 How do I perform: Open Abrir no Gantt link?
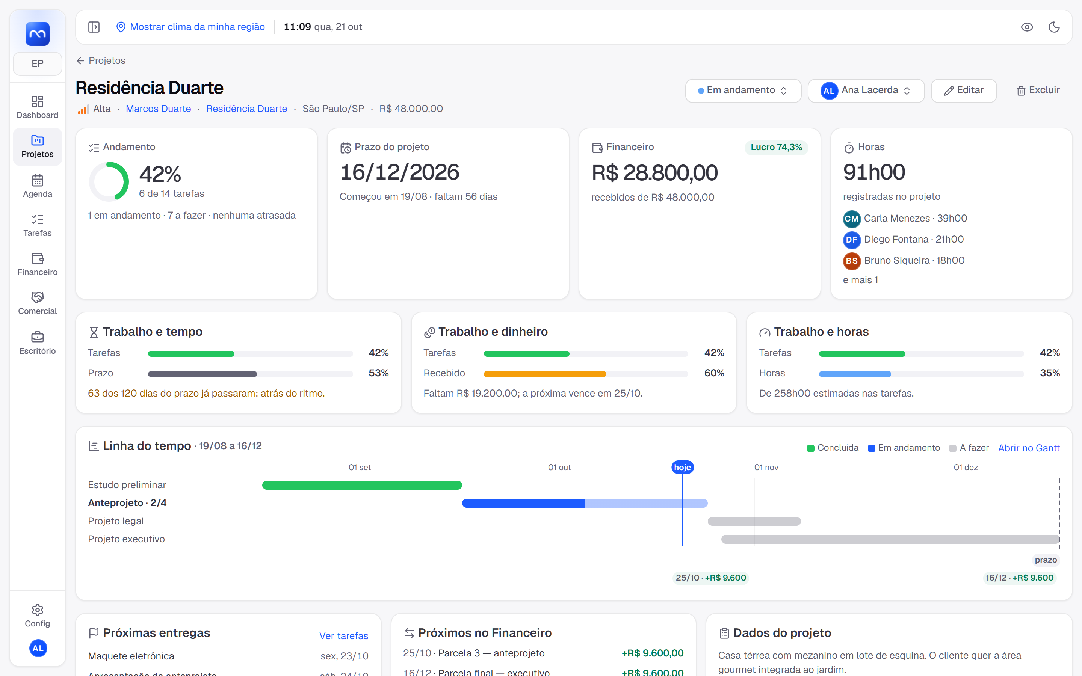click(x=1029, y=448)
